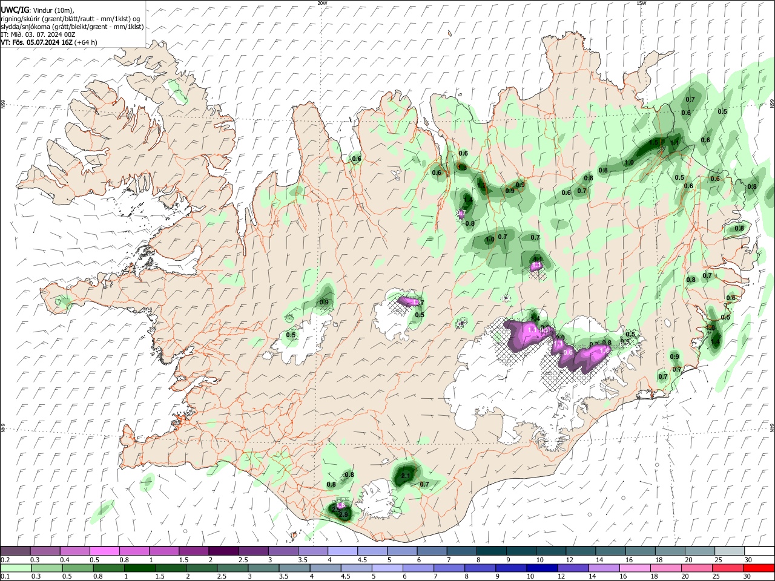Image resolution: width=775 pixels, height=581 pixels.
Task: Select the 'IT: Mið. 03. 07. 2024 00Z' line
Action: tap(38, 34)
